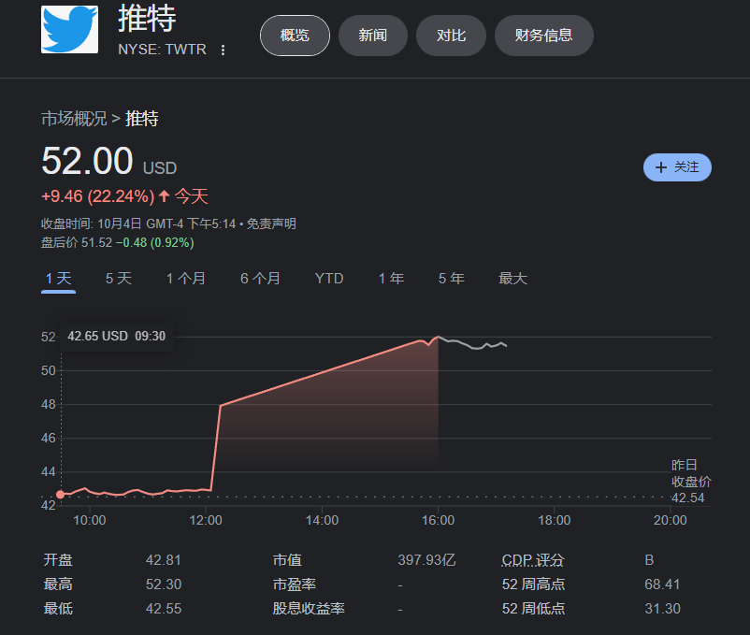This screenshot has width=750, height=635.
Task: Select the 5 年 chart range
Action: tap(451, 279)
